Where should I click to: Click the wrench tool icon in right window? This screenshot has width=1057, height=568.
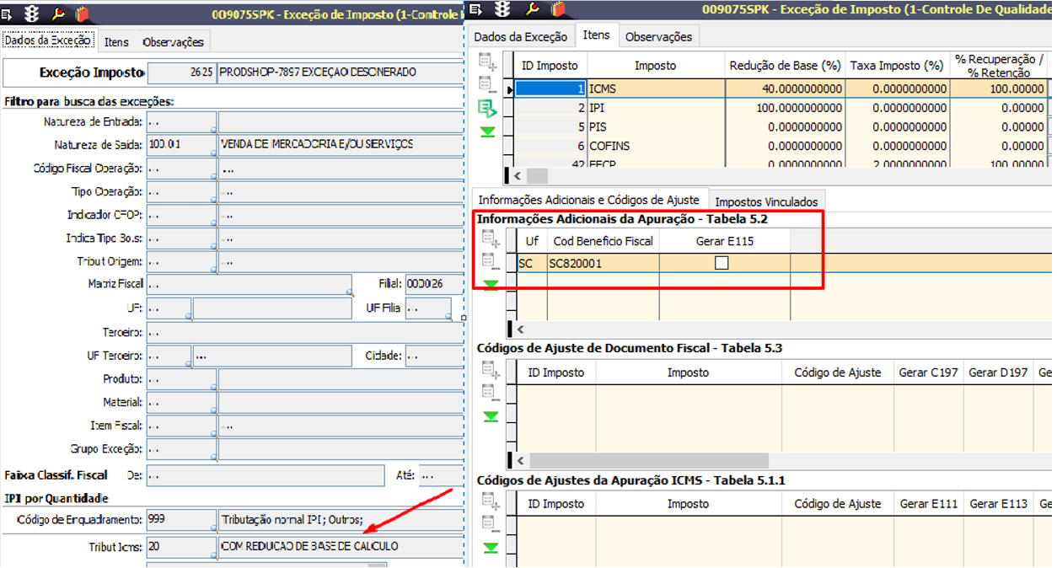pos(531,9)
